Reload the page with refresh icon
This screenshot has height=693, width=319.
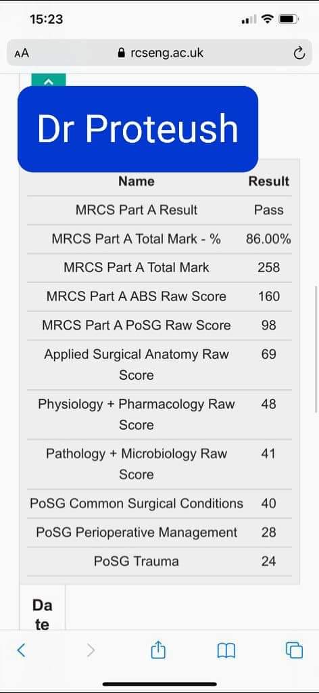[299, 53]
